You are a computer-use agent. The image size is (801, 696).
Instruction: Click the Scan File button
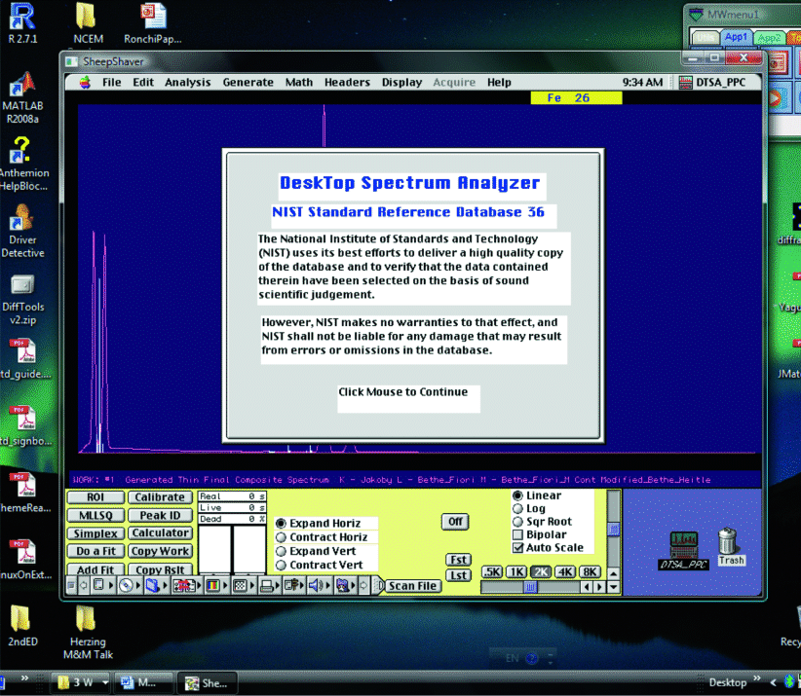pyautogui.click(x=412, y=586)
